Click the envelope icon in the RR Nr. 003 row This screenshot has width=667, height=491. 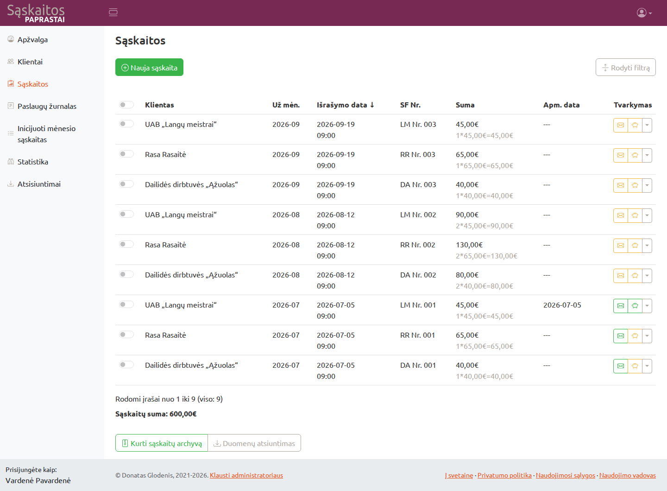[x=621, y=155]
